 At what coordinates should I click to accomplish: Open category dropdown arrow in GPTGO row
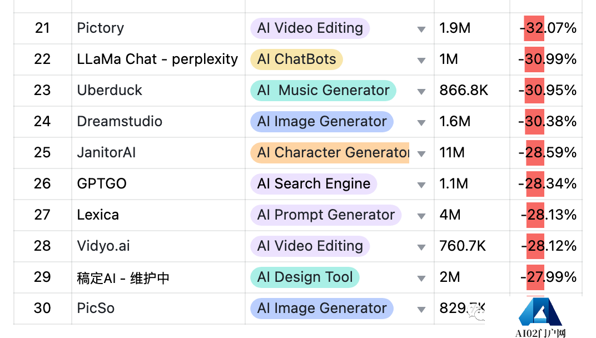pyautogui.click(x=421, y=185)
